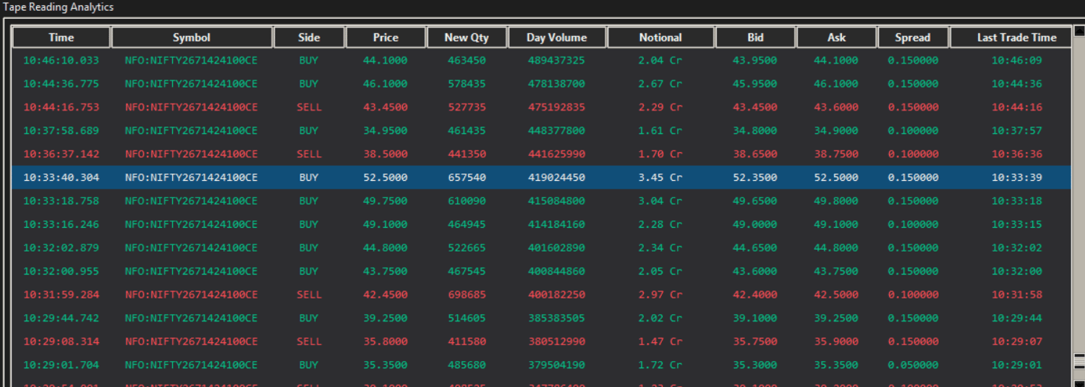Click the Ask value 35.9000
This screenshot has height=387, width=1085.
click(x=836, y=341)
